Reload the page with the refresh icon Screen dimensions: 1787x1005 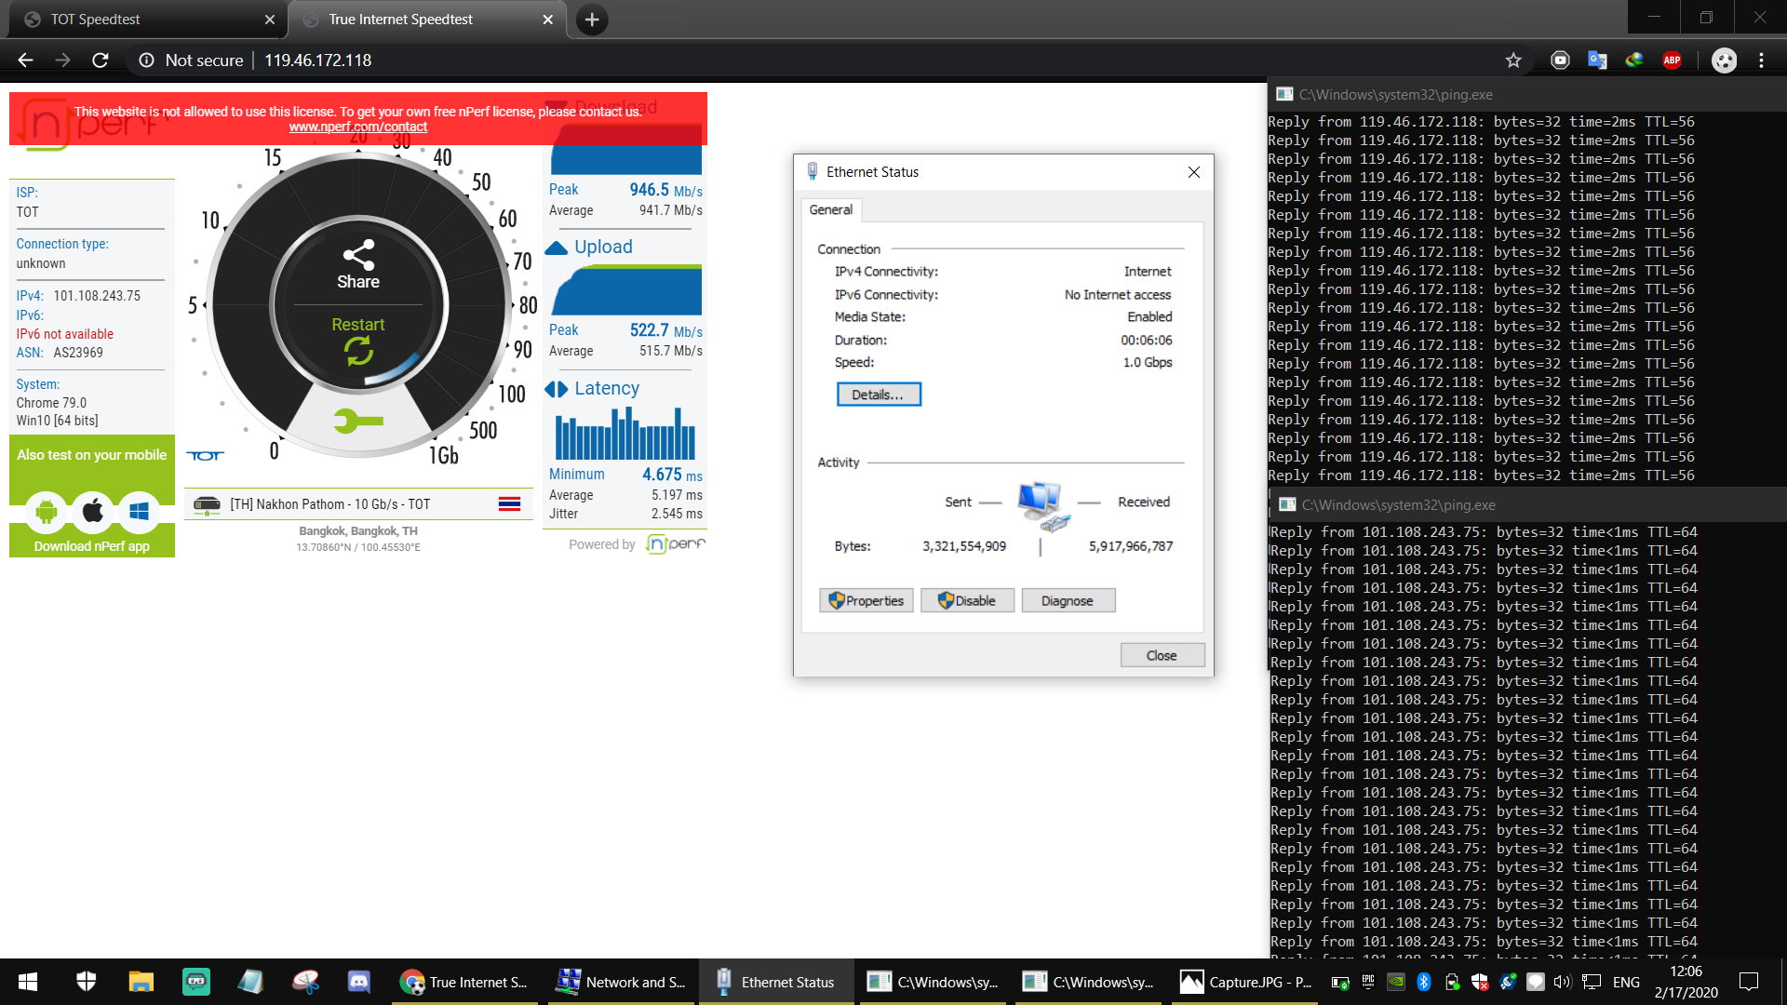tap(100, 60)
